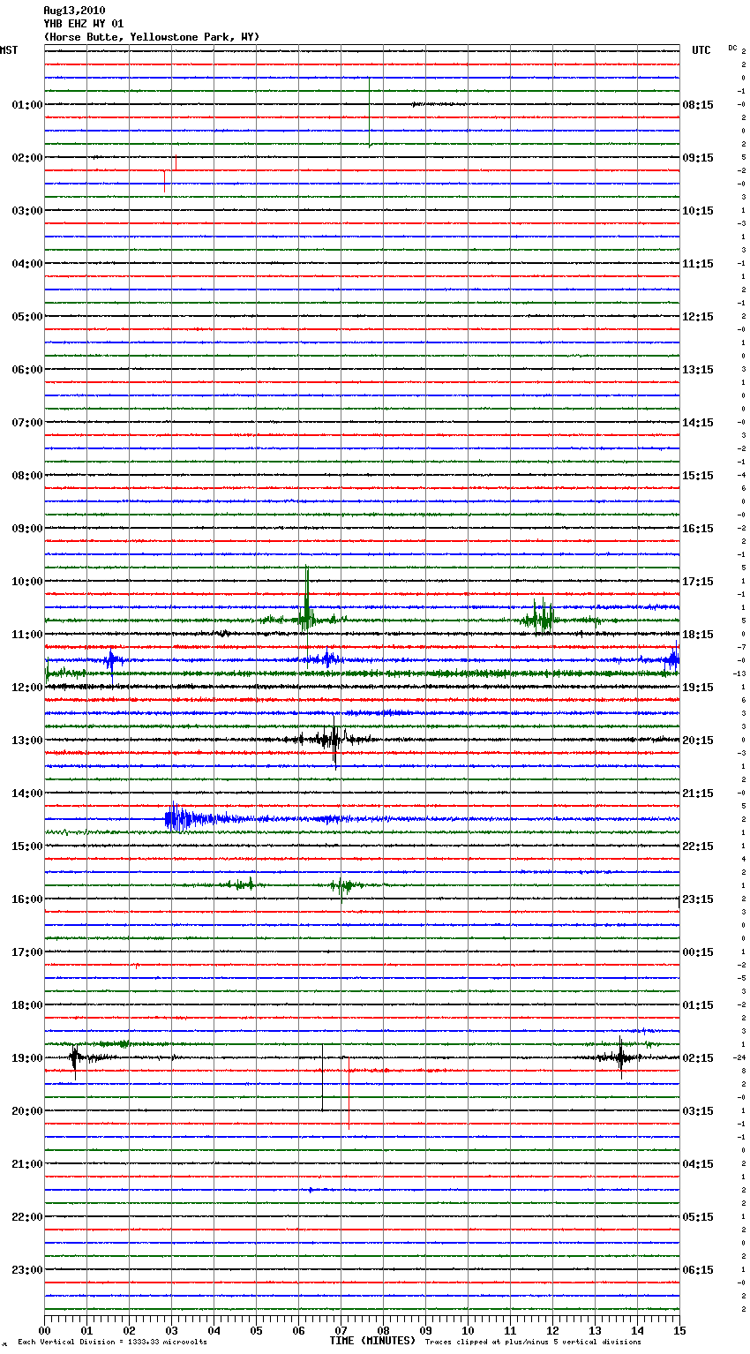The height and width of the screenshot is (1354, 750).
Task: Click the Horse Butte, Yellowstone Park location title
Action: (x=151, y=37)
